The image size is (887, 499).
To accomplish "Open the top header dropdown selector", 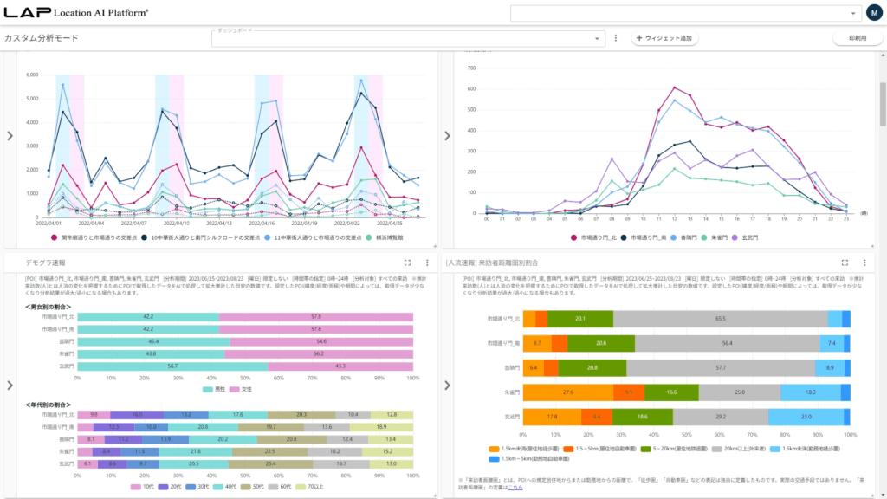I will point(683,13).
